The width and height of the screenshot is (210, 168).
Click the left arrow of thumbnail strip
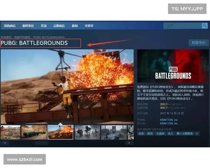coord(5,143)
